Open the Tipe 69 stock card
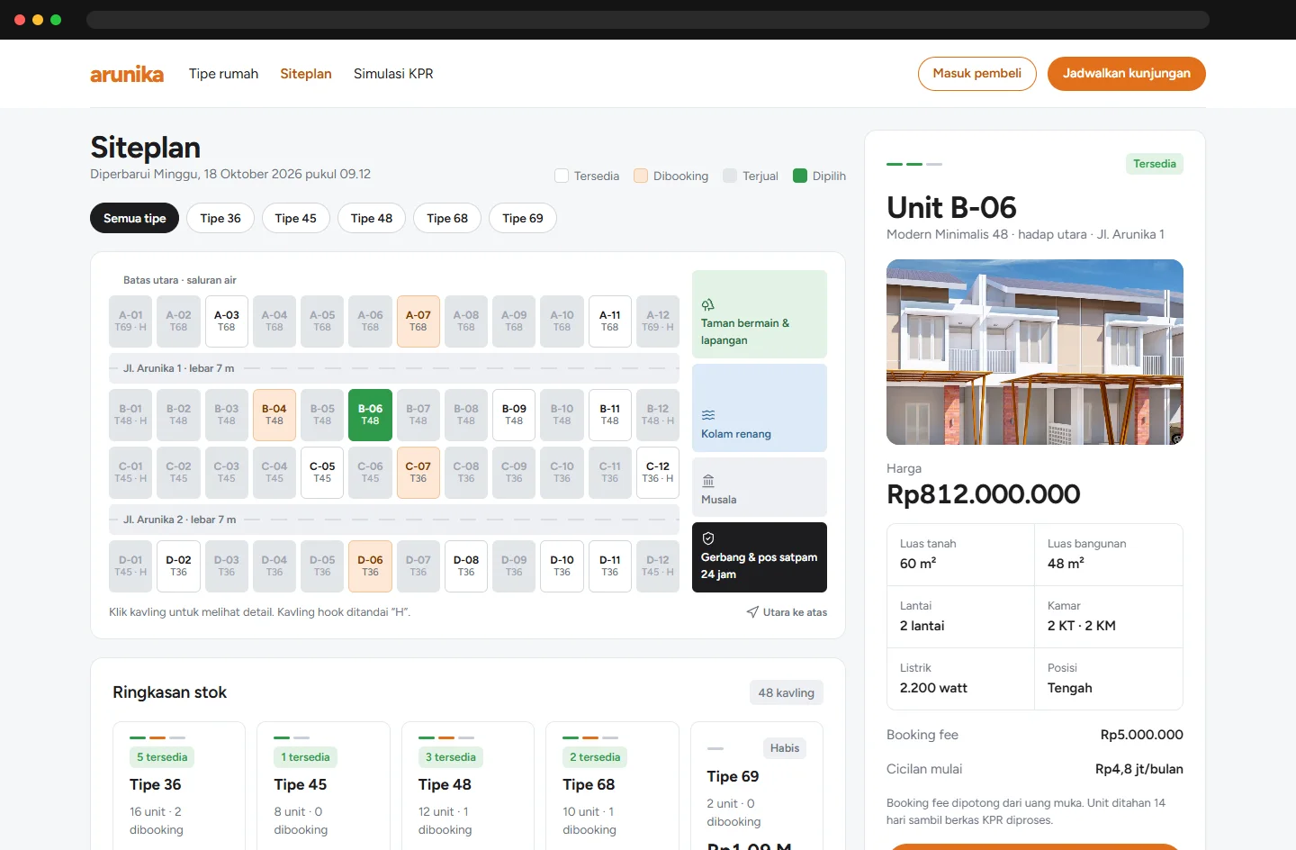 point(757,785)
